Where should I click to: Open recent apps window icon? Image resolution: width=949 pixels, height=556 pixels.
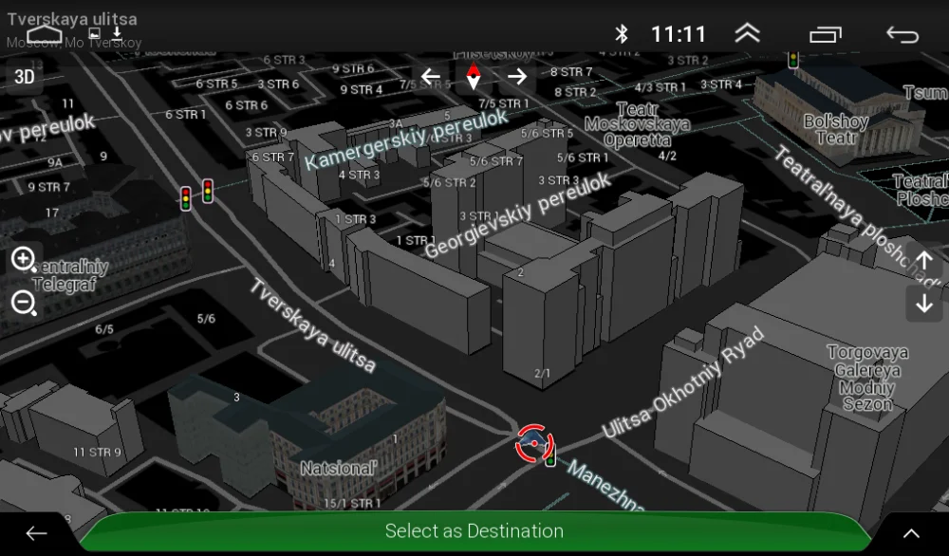click(x=826, y=34)
